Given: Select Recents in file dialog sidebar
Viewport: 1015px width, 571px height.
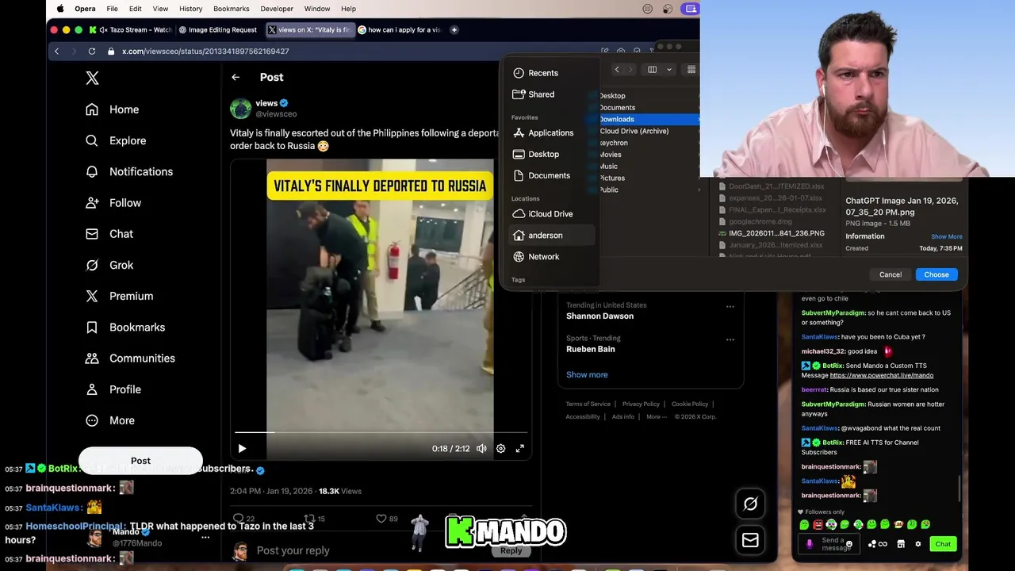Looking at the screenshot, I should [535, 73].
